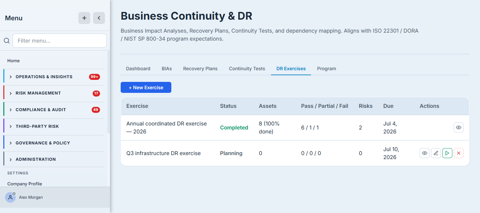The width and height of the screenshot is (480, 213).
Task: Open the Dashboard tab
Action: pos(138,69)
